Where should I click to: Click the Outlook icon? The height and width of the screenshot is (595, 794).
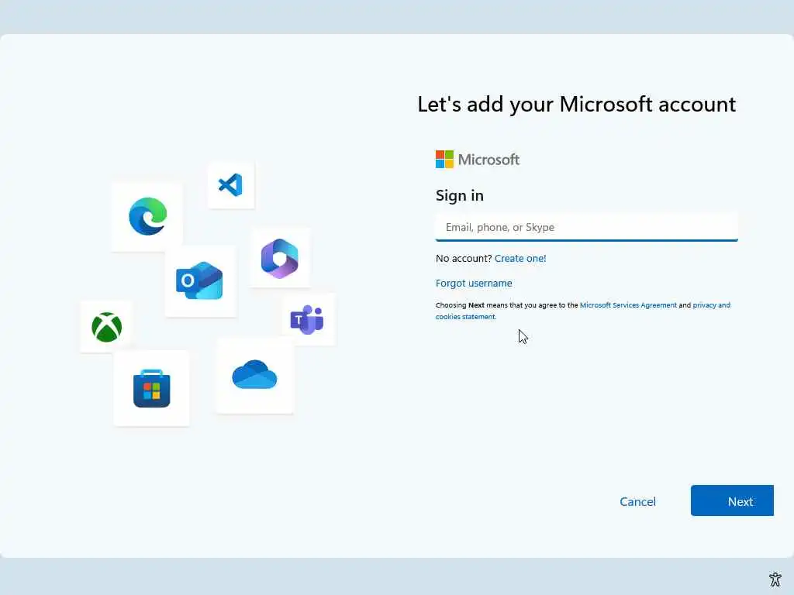(x=199, y=280)
